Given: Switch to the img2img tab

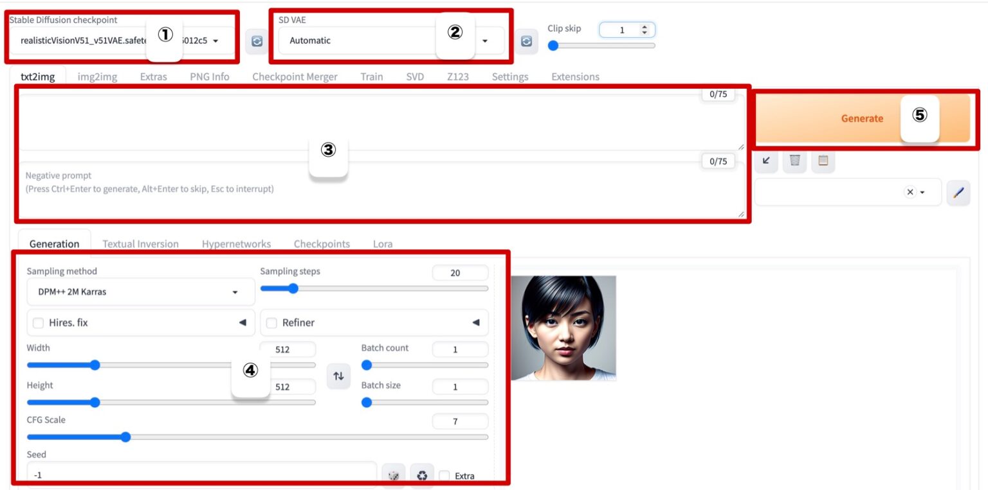Looking at the screenshot, I should 97,76.
